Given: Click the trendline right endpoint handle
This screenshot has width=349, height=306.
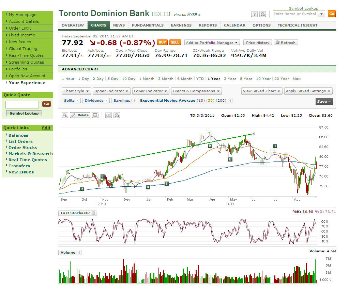Looking at the screenshot, I should click(x=254, y=134).
